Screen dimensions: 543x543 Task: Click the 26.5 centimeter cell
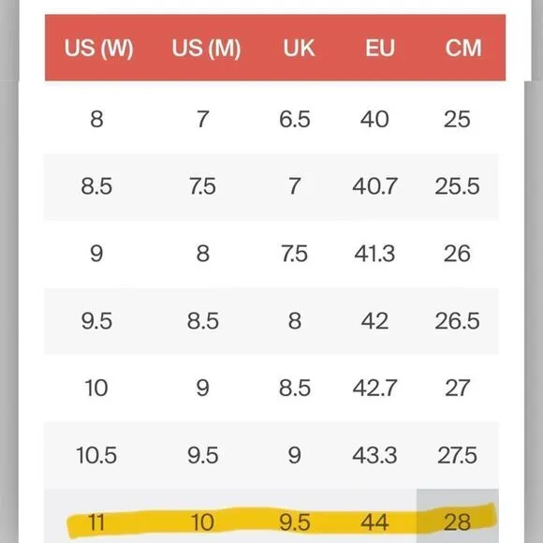pos(457,321)
